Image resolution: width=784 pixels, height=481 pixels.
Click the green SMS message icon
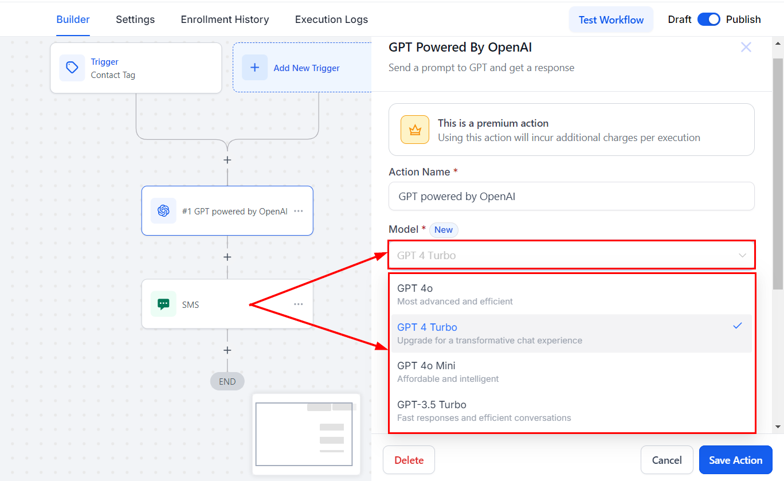(x=163, y=304)
